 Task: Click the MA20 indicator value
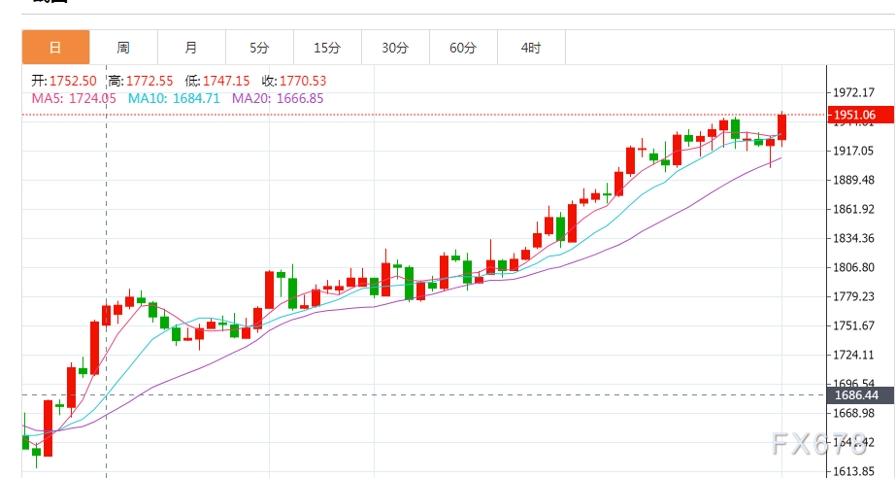pos(278,98)
